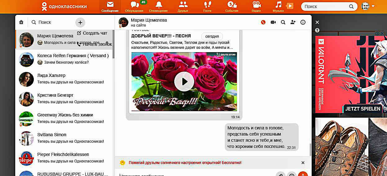Click ДОБРЫЙ ВЕЧЕР!!! - ПЕСНЯ video title
The height and width of the screenshot is (176, 387).
tap(161, 36)
